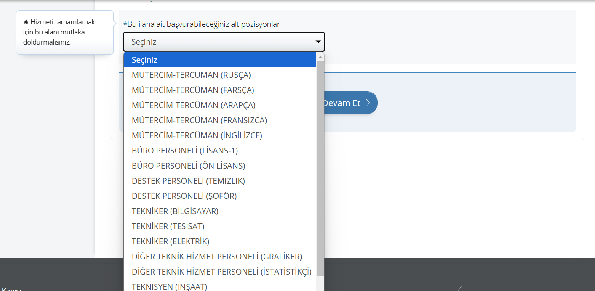Pick BÜRO PERSONELİ (ÖN LİSANS) position
Screen dimensions: 595x291
click(x=188, y=166)
